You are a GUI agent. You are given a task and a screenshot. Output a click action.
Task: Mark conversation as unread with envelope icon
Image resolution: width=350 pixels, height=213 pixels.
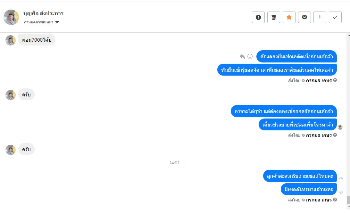click(x=304, y=17)
